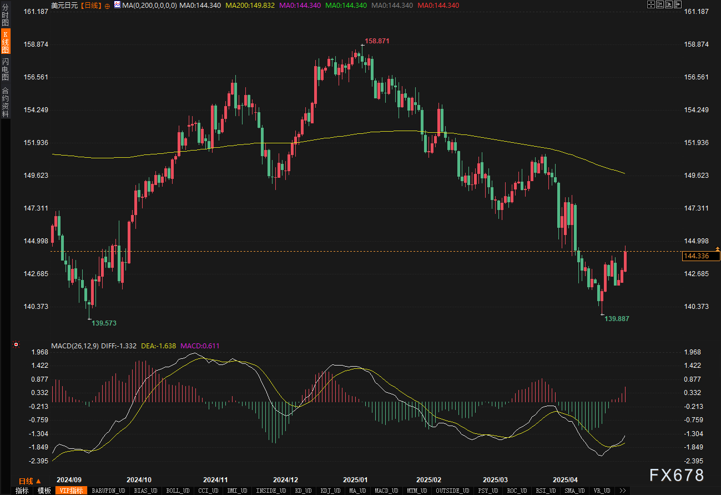This screenshot has height=495, width=721.
Task: Open the 闪电图 side tab
Action: pos(6,69)
